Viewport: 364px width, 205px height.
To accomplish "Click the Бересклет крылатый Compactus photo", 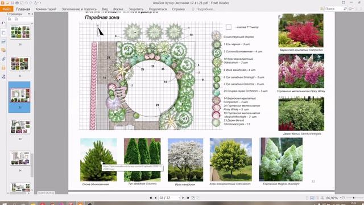I will click(x=301, y=30).
